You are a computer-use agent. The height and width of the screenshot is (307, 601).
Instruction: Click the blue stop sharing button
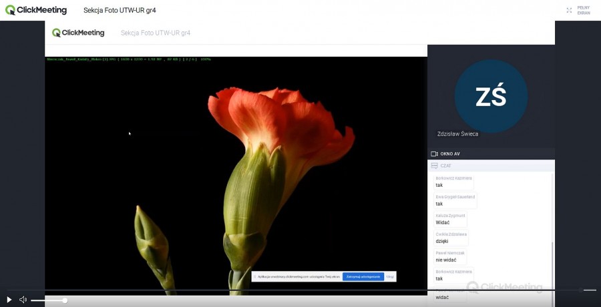(x=363, y=276)
